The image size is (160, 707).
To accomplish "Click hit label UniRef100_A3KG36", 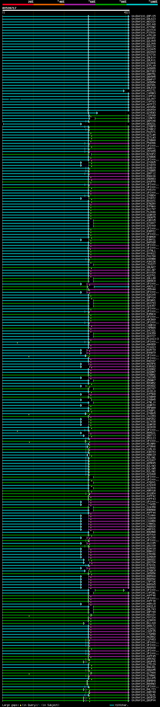I will click(143, 262).
